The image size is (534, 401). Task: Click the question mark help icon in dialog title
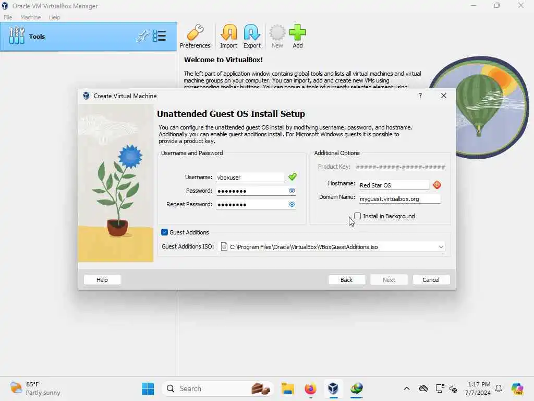[420, 96]
